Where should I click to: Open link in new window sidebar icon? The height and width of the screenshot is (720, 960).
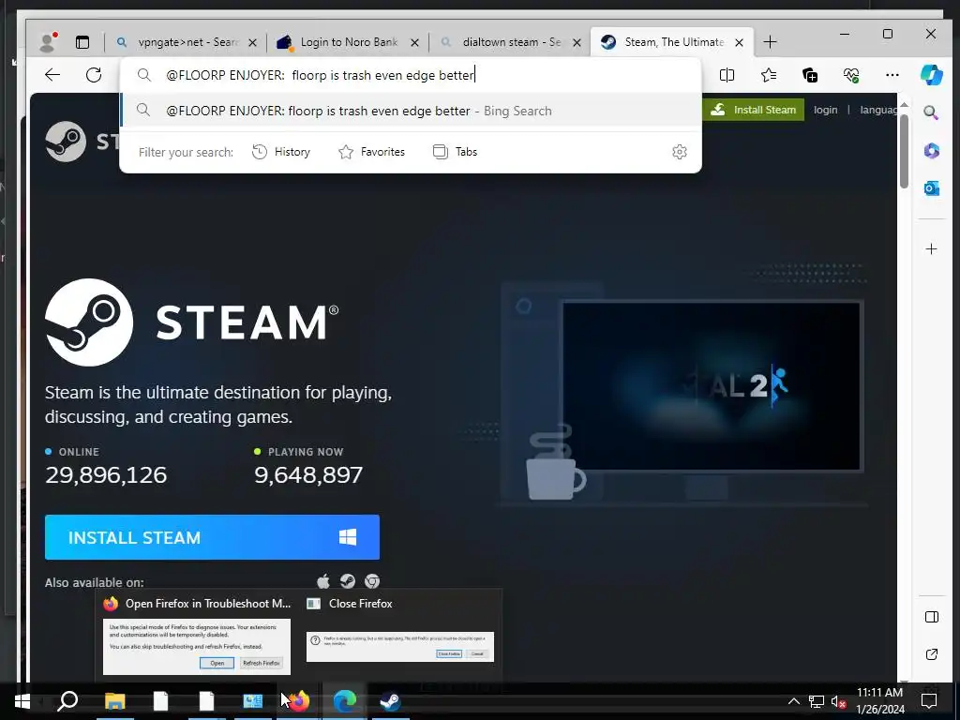pyautogui.click(x=931, y=654)
